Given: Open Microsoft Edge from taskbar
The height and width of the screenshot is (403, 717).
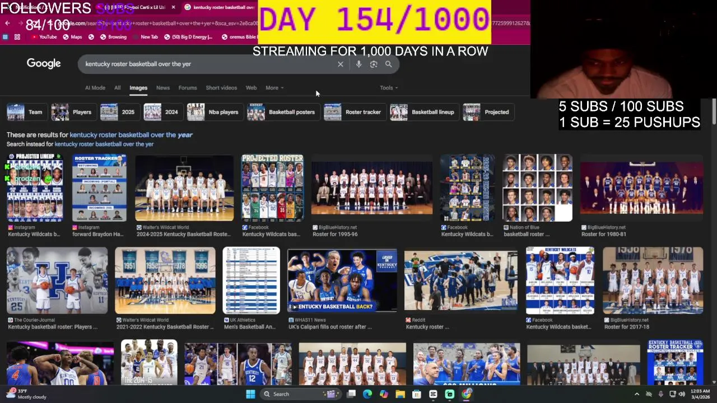Looking at the screenshot, I should 367,394.
